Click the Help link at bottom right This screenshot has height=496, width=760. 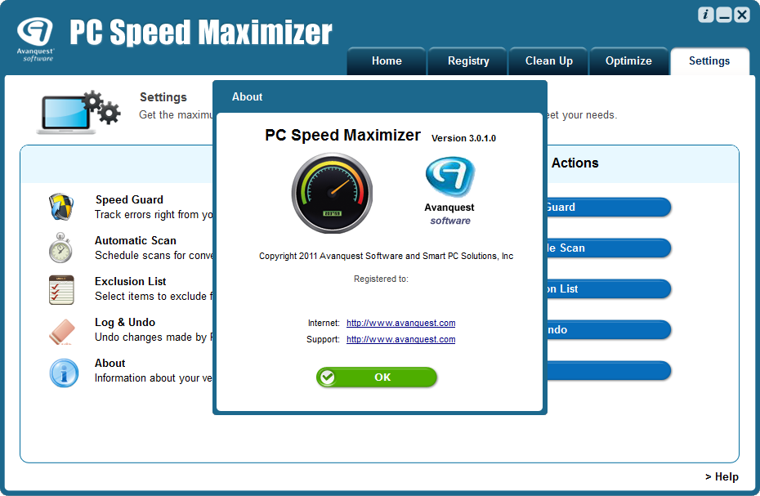(722, 477)
